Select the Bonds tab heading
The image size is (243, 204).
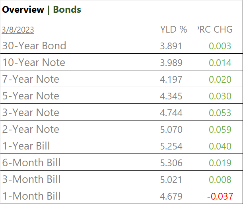[x=67, y=10]
